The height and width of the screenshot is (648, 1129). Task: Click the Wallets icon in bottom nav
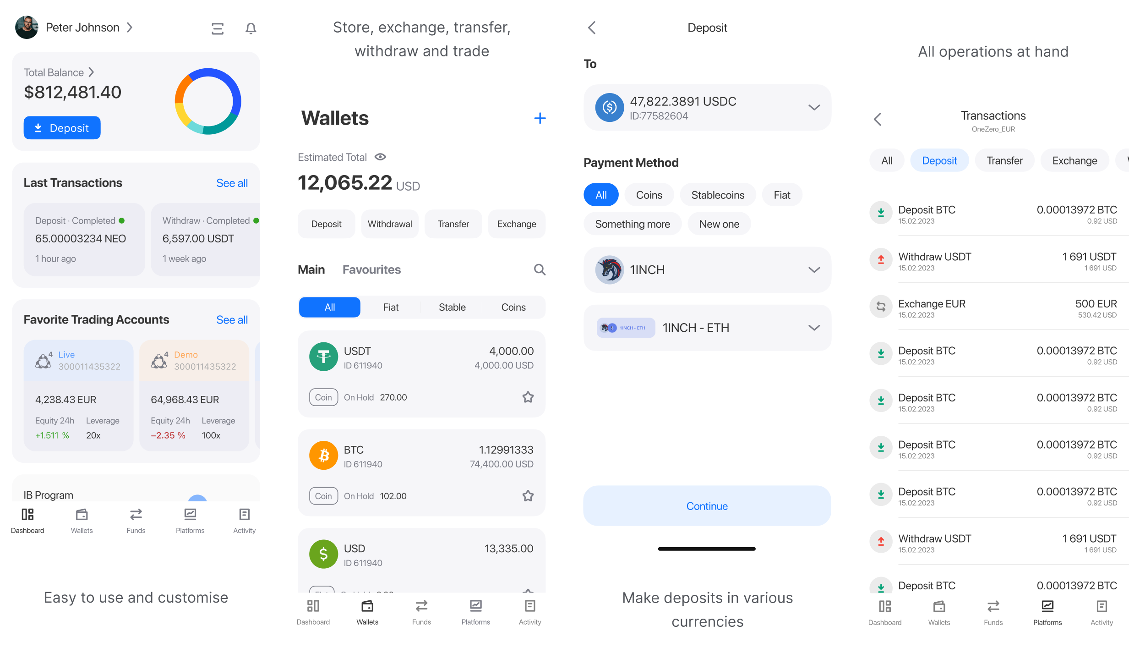pyautogui.click(x=82, y=521)
